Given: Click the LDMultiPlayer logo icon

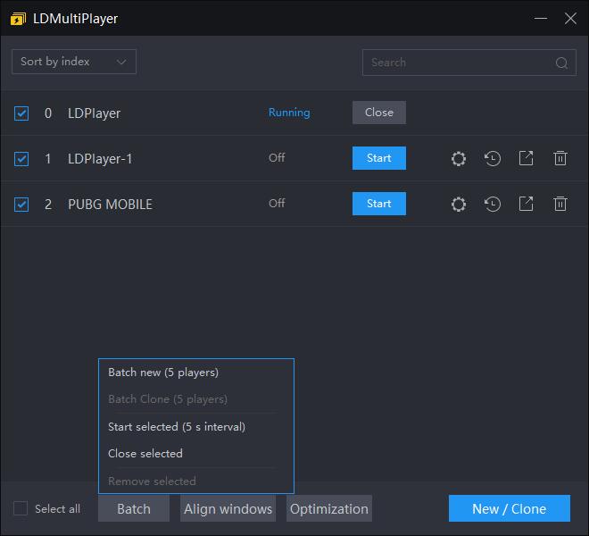Looking at the screenshot, I should coord(18,19).
